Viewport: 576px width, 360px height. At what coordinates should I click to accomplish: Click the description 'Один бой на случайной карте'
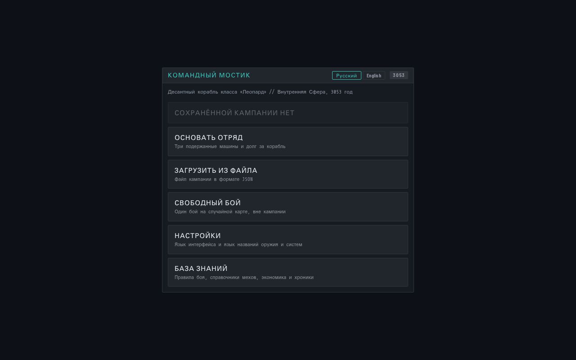(x=211, y=211)
